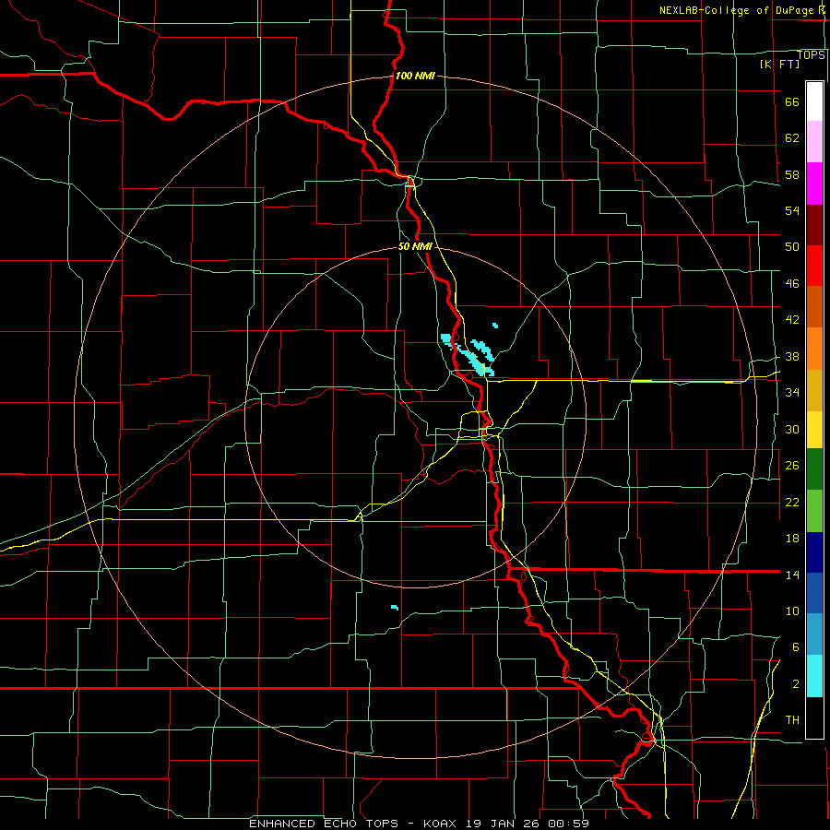Select the 46 scale label

[x=792, y=284]
